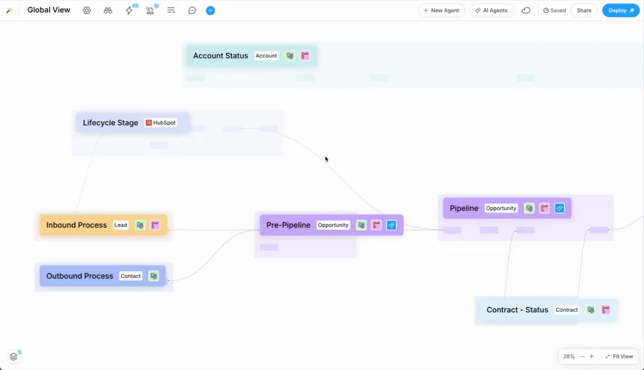The width and height of the screenshot is (644, 370).
Task: Zoom in with the plus button
Action: point(591,356)
